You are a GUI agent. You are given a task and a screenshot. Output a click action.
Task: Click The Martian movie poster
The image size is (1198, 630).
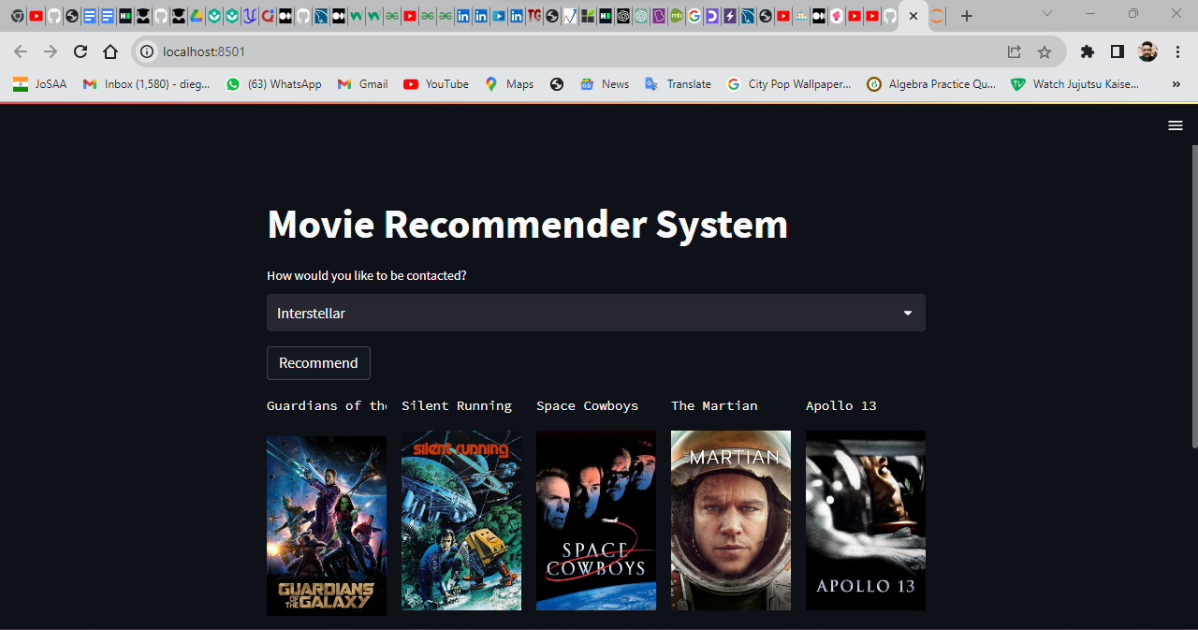(x=731, y=520)
